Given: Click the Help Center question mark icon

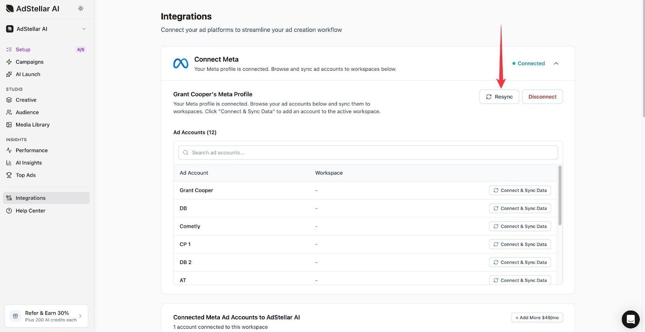Looking at the screenshot, I should (x=9, y=211).
